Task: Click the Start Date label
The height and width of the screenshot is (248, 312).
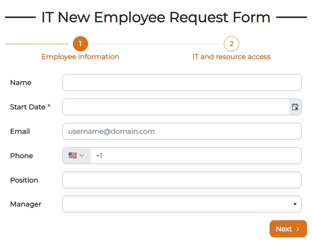Action: 27,107
